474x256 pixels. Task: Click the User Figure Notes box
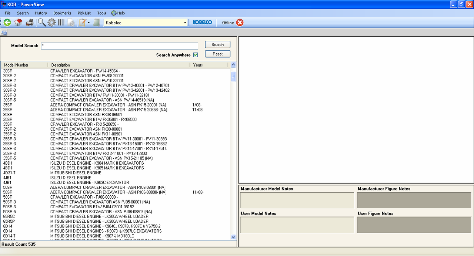414,225
